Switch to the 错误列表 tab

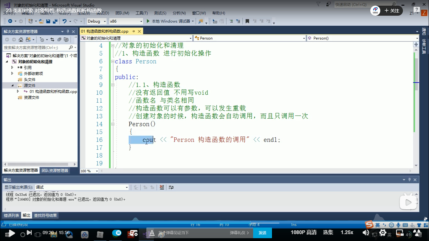12,216
